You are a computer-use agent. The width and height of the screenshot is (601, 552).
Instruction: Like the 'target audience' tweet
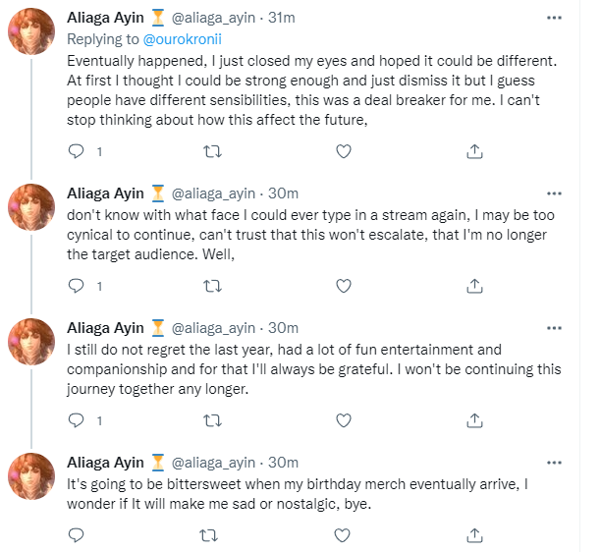(344, 286)
